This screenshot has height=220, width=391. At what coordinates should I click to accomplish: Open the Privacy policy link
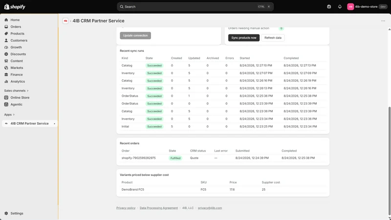(x=126, y=208)
